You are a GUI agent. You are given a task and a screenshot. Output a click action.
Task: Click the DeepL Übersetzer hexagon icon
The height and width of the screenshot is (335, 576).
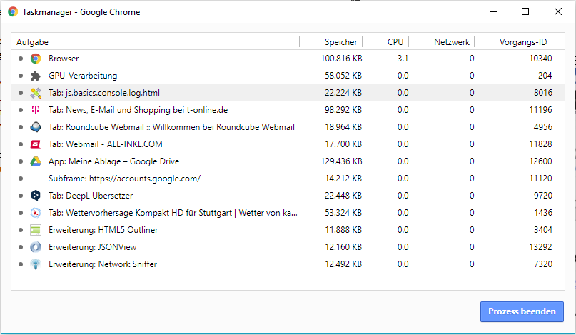(36, 196)
